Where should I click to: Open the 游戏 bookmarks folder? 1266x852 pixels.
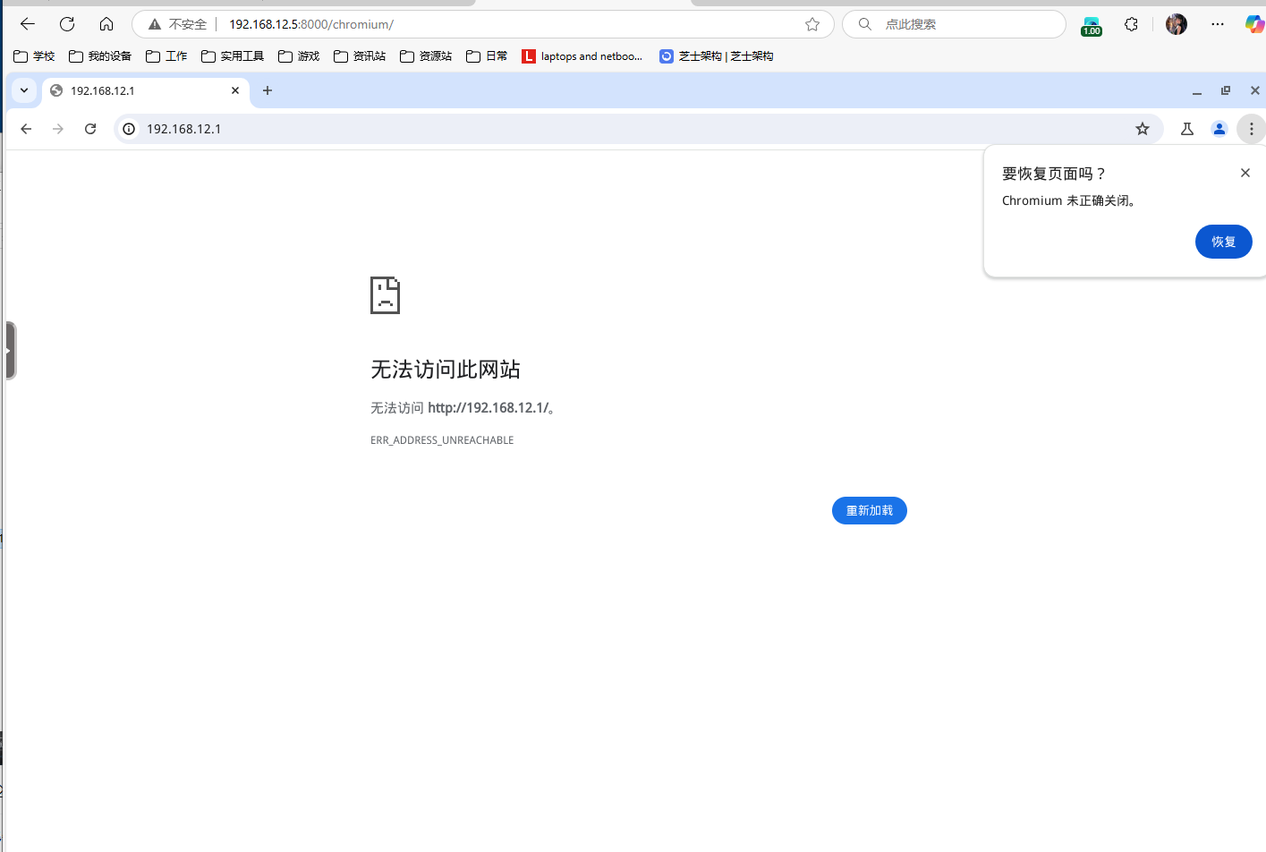click(299, 56)
